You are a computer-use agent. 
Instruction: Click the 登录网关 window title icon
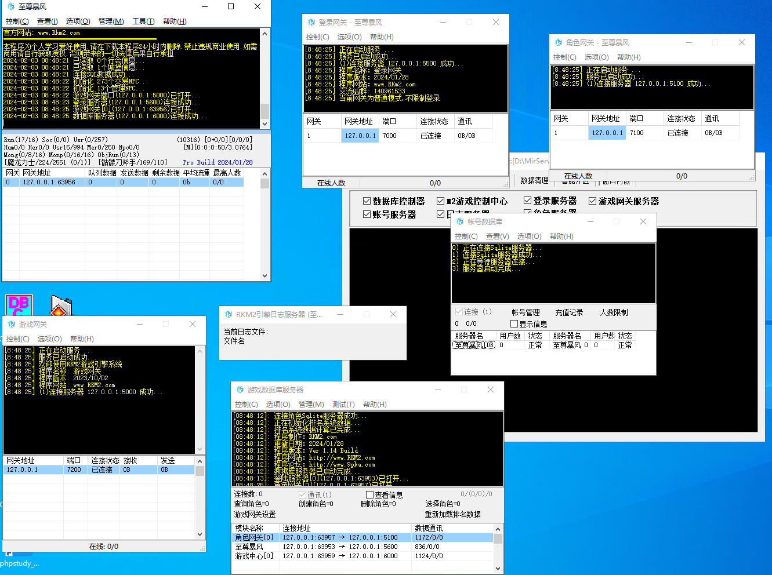(311, 22)
